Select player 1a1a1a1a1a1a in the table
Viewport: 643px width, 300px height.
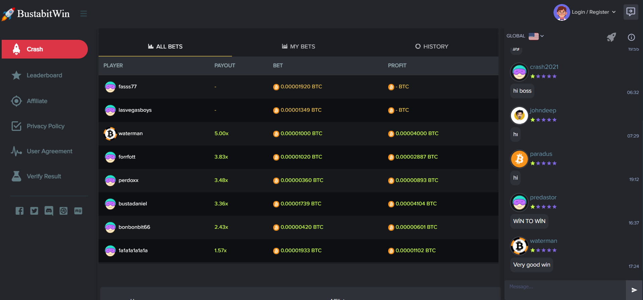coord(133,251)
